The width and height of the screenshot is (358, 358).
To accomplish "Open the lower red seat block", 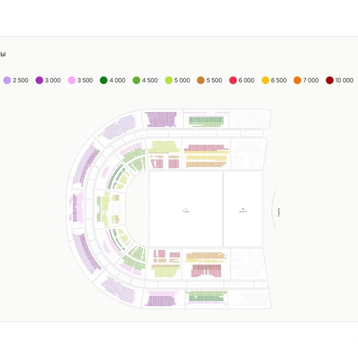I will [x=206, y=270].
